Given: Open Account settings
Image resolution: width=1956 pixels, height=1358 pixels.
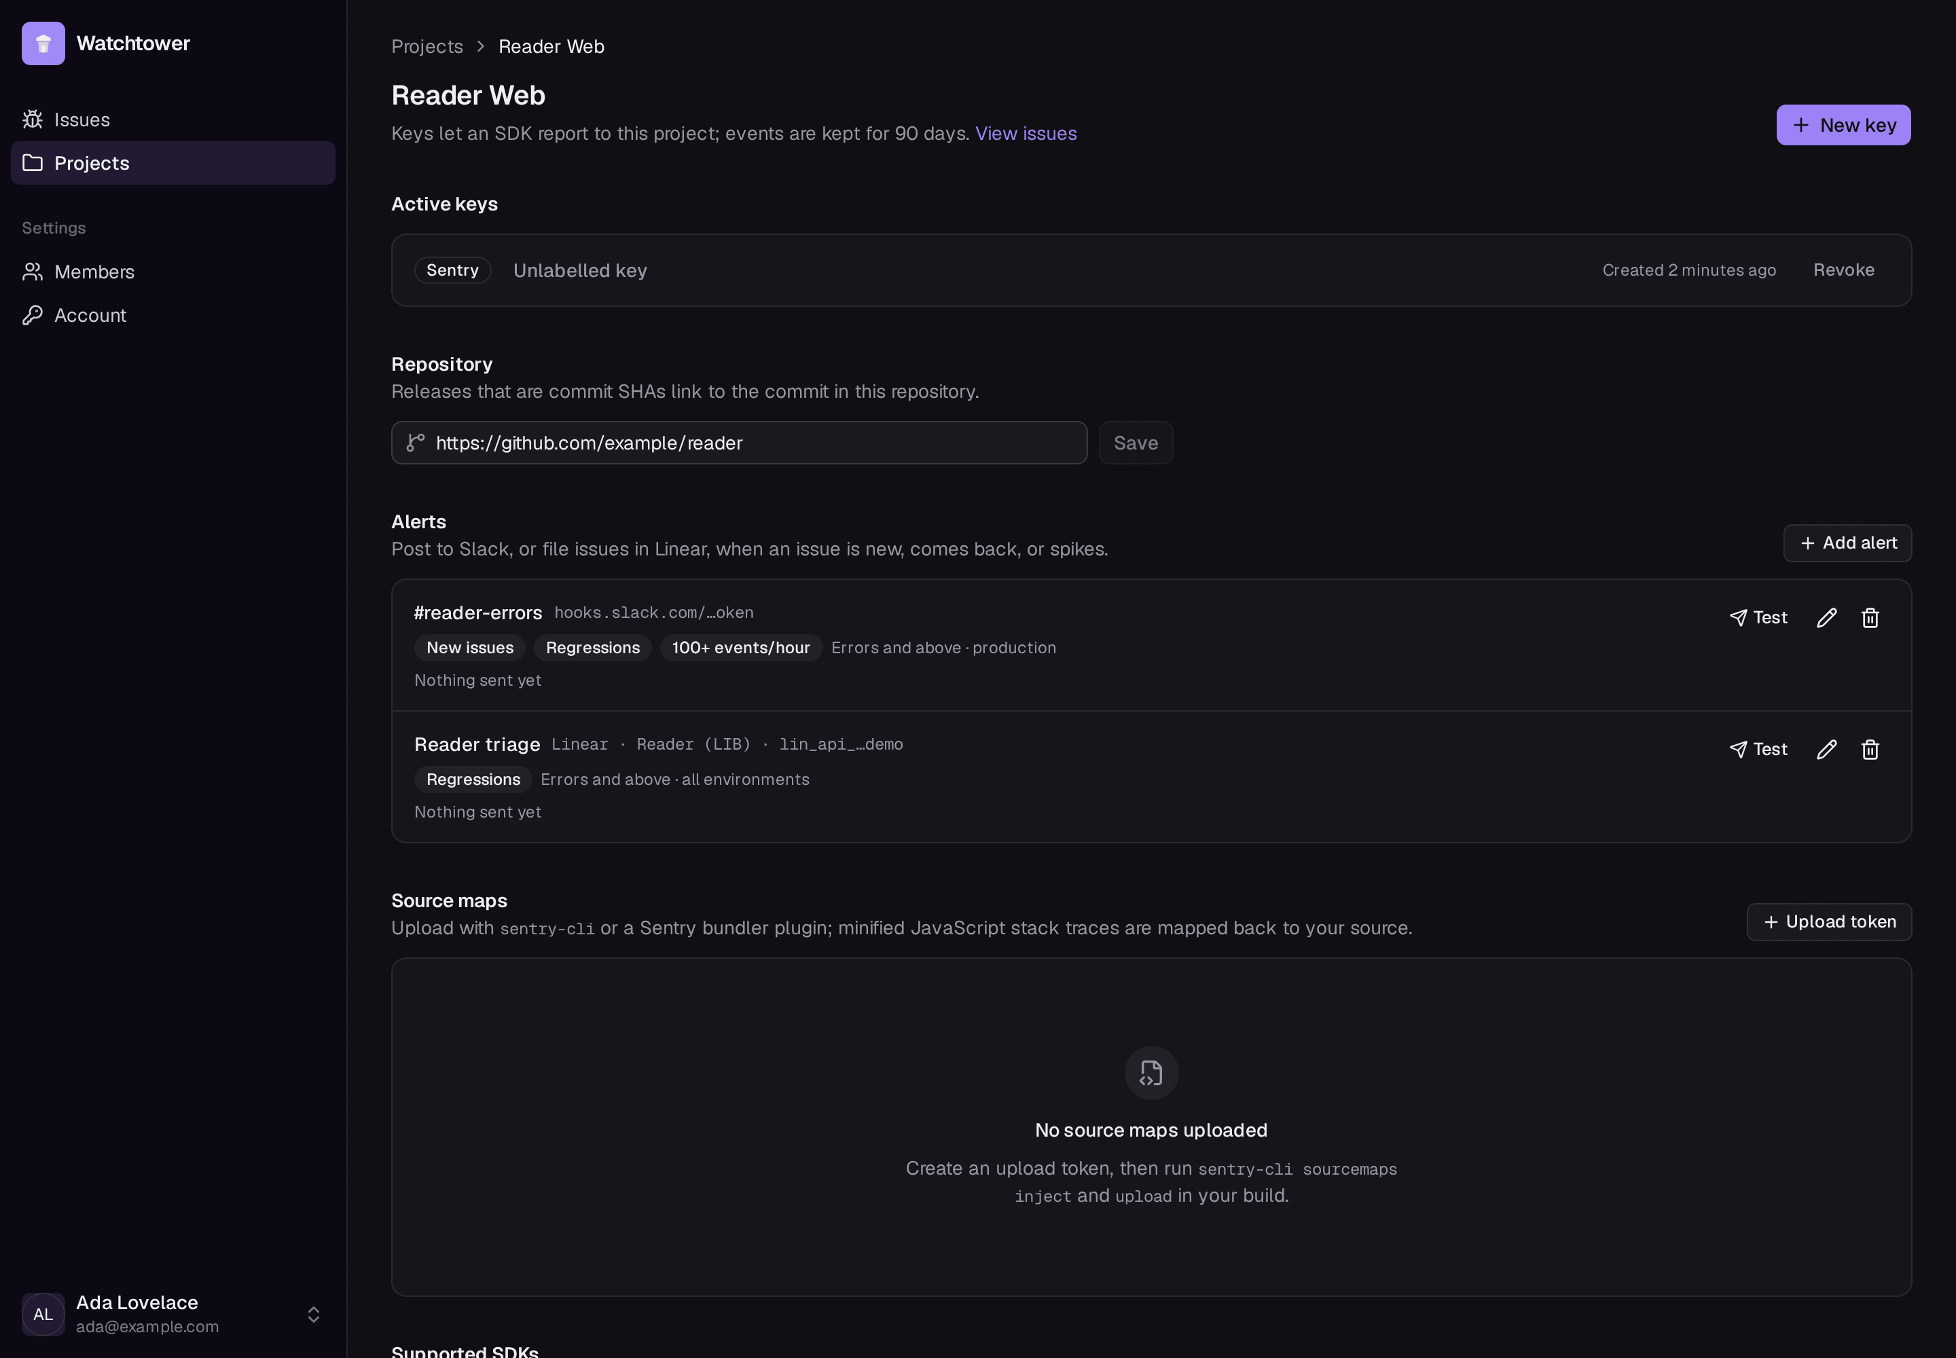Looking at the screenshot, I should pyautogui.click(x=173, y=316).
